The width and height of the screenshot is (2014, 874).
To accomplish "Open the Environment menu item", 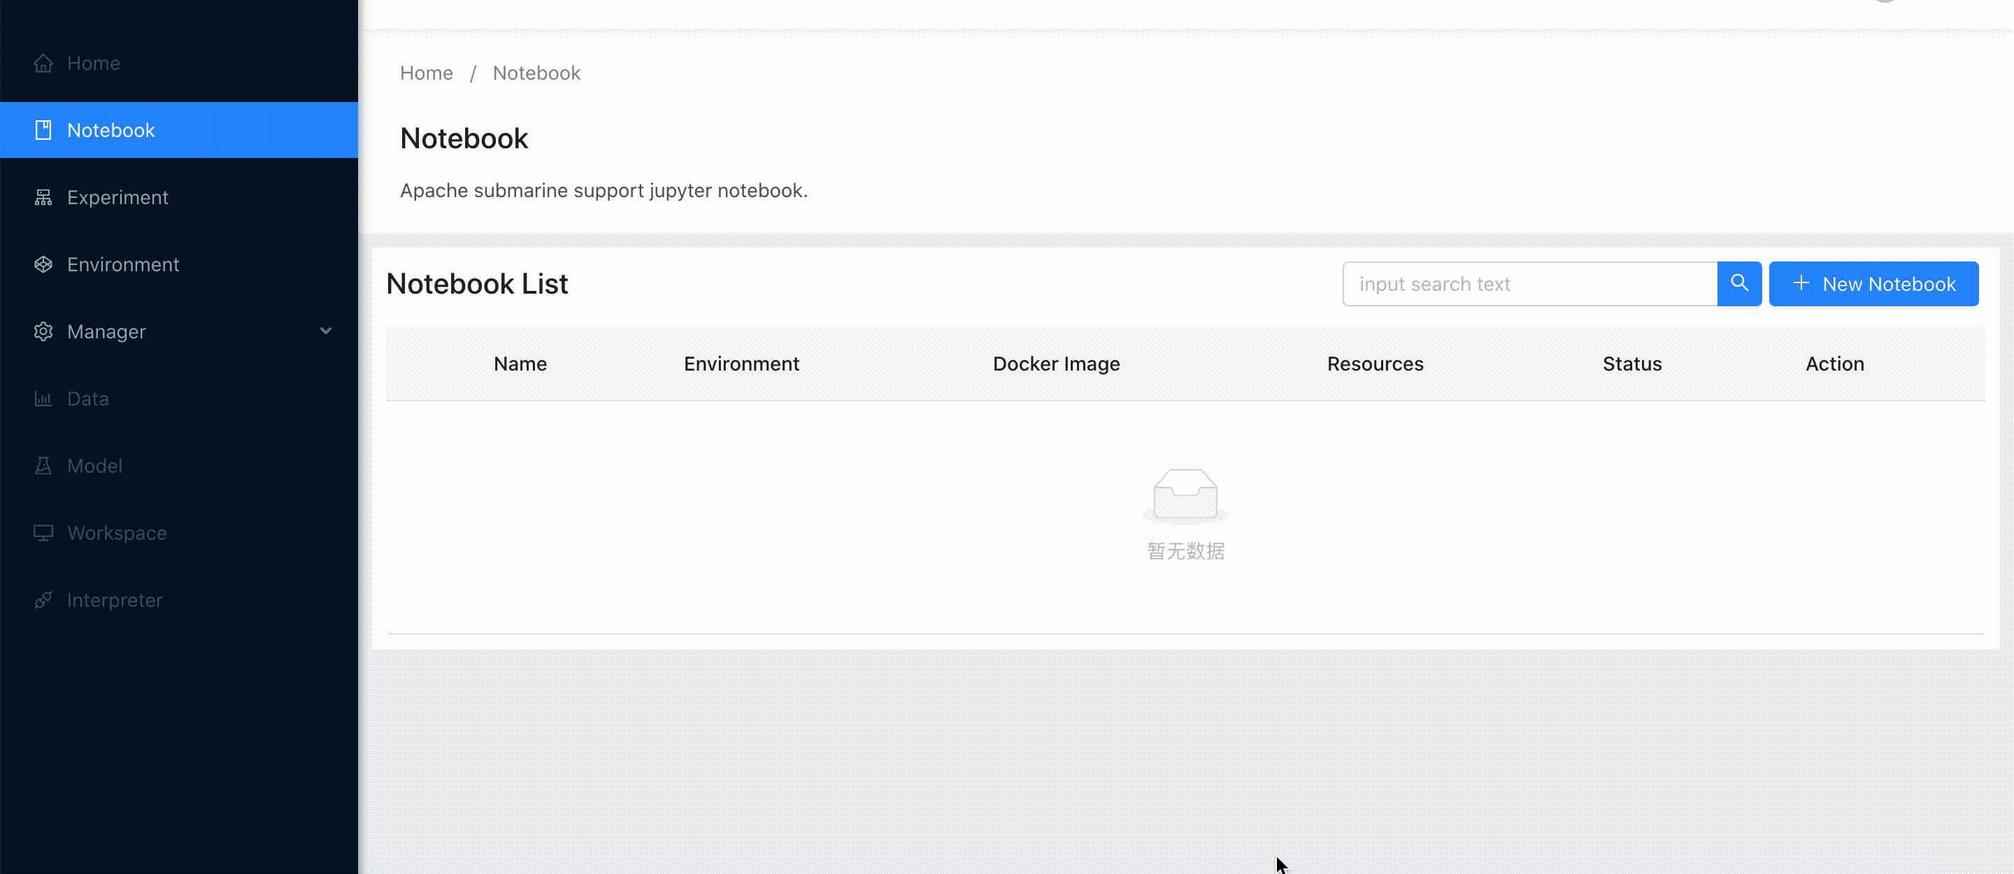I will point(123,265).
